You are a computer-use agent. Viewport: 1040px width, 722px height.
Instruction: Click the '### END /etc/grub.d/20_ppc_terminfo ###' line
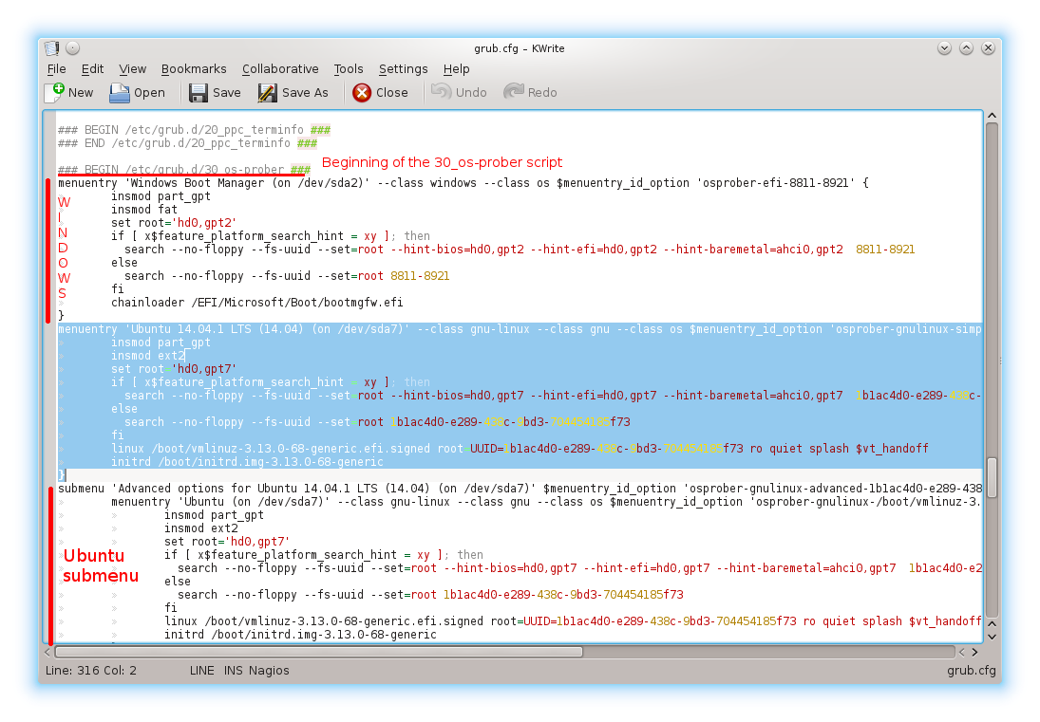click(187, 143)
